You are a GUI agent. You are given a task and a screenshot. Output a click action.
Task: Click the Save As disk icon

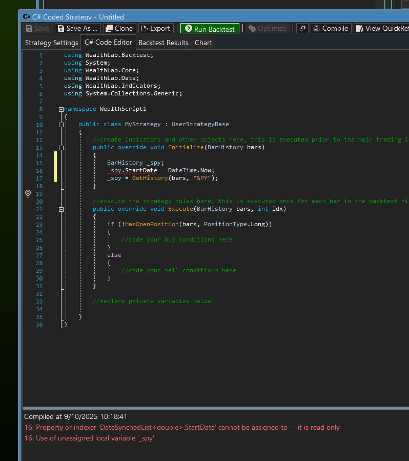point(60,29)
